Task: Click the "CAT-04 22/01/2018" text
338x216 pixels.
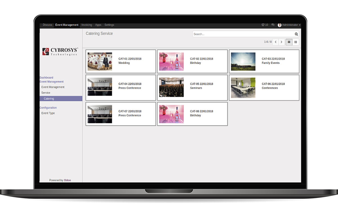Action: 130,84
